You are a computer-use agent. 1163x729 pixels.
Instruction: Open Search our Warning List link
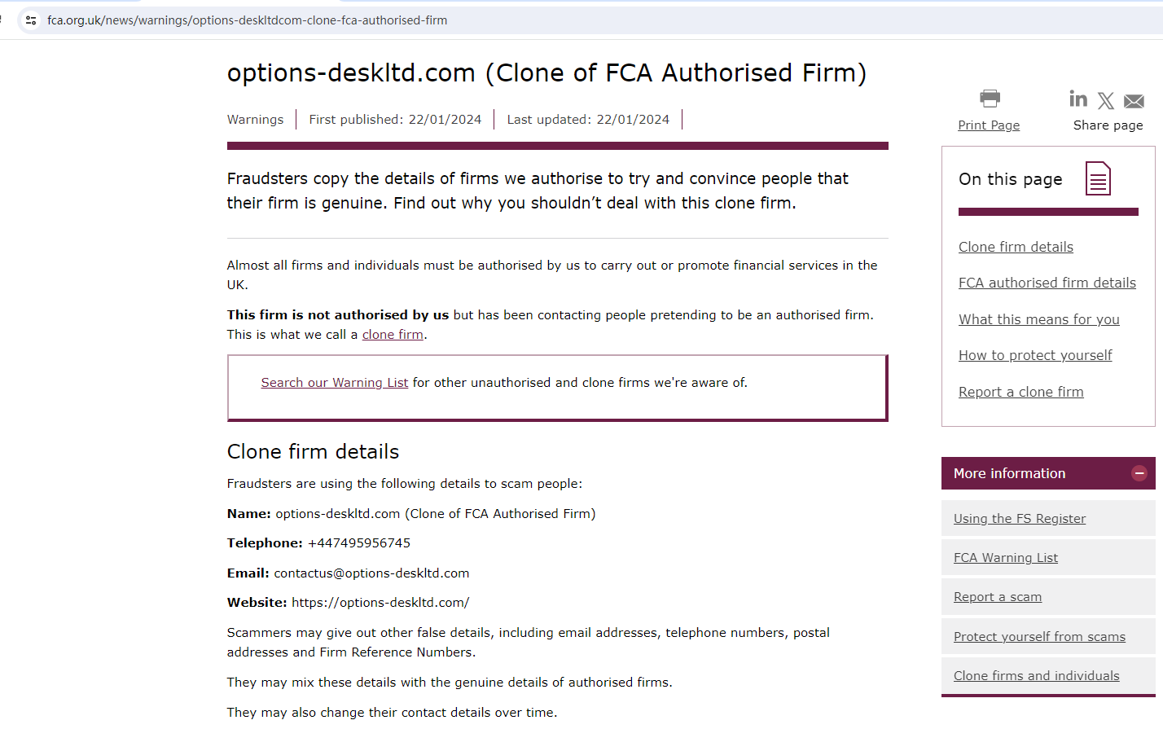[x=334, y=383]
